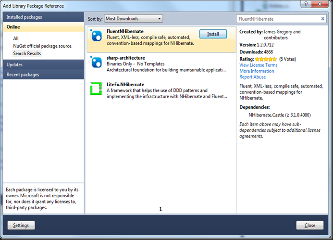Image resolution: width=333 pixels, height=240 pixels.
Task: Close the dialog via title bar X
Action: (x=320, y=4)
